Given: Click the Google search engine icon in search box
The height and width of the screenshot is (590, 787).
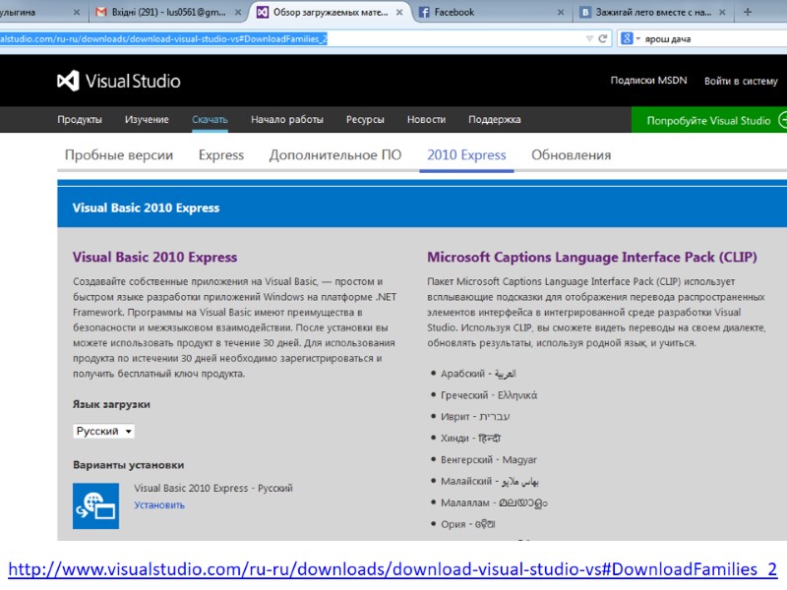Looking at the screenshot, I should pyautogui.click(x=627, y=38).
